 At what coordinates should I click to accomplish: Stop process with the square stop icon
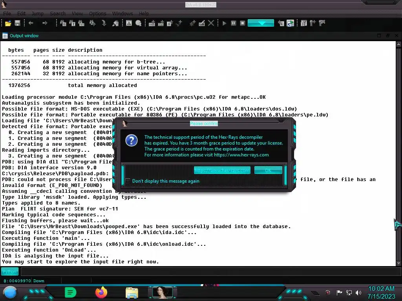(243, 23)
